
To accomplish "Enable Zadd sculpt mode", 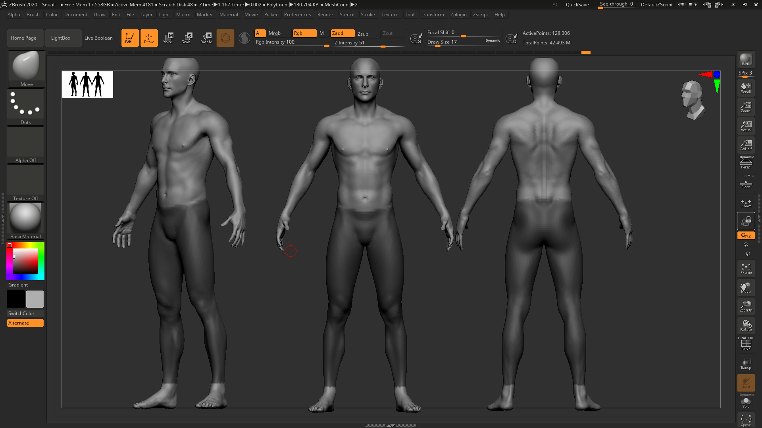I will (x=343, y=33).
